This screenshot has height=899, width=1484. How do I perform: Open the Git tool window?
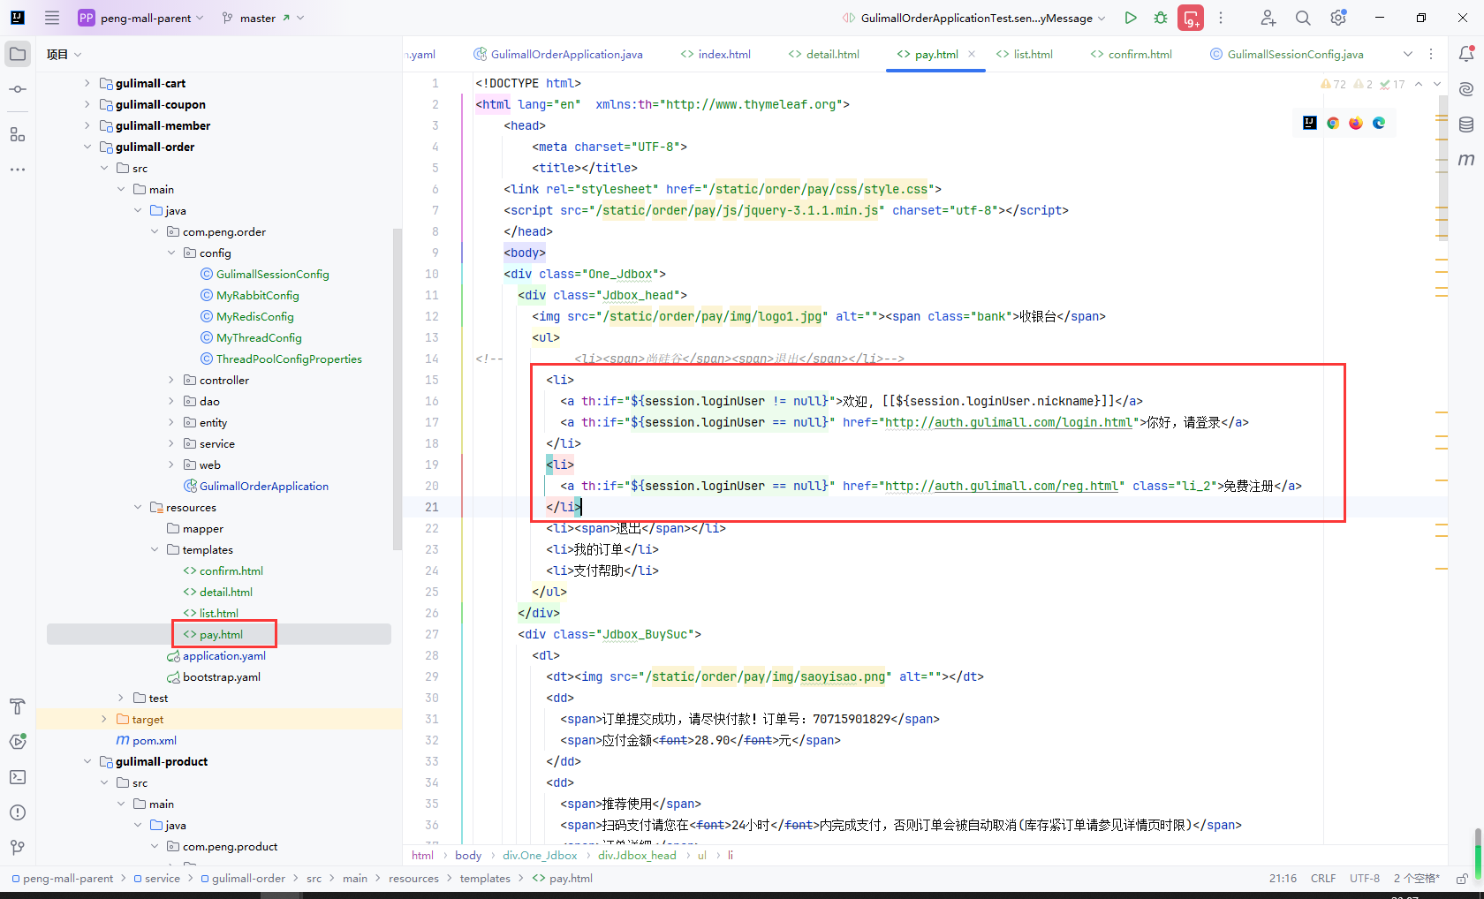click(18, 848)
